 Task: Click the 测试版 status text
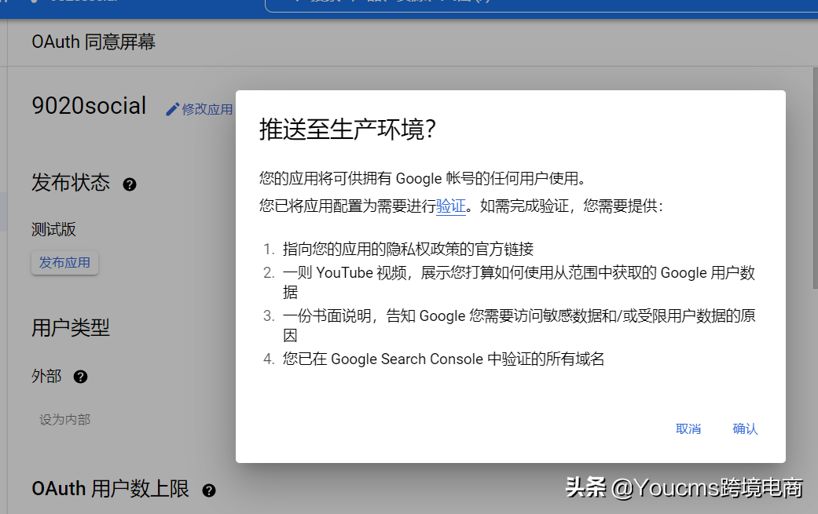coord(53,229)
